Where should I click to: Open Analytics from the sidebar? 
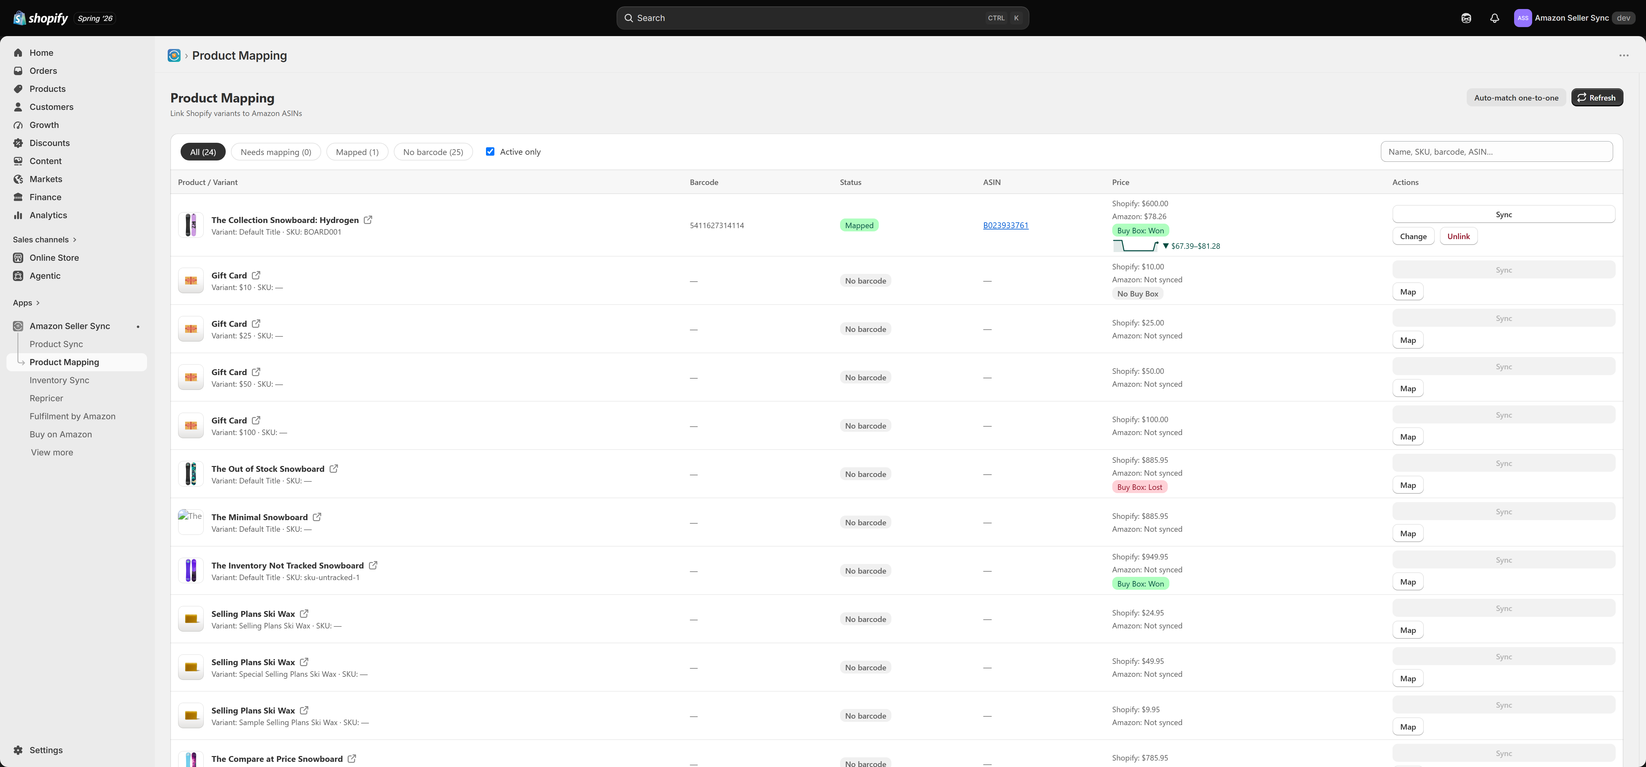48,215
